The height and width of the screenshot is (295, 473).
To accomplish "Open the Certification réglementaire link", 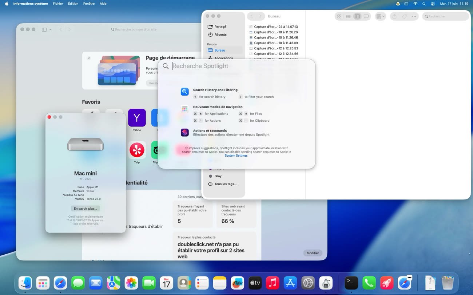I will coord(86,217).
